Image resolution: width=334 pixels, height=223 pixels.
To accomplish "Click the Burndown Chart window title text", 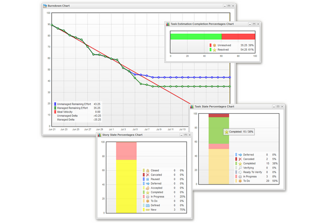I will click(58, 6).
